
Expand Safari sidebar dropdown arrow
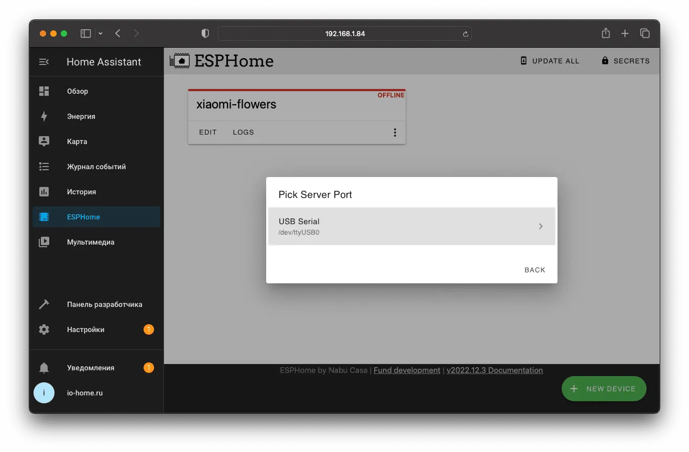[101, 34]
